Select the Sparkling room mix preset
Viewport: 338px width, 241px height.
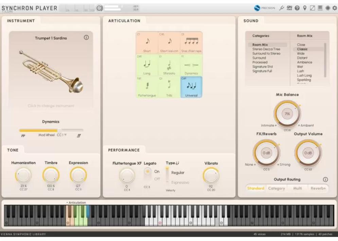tap(304, 80)
